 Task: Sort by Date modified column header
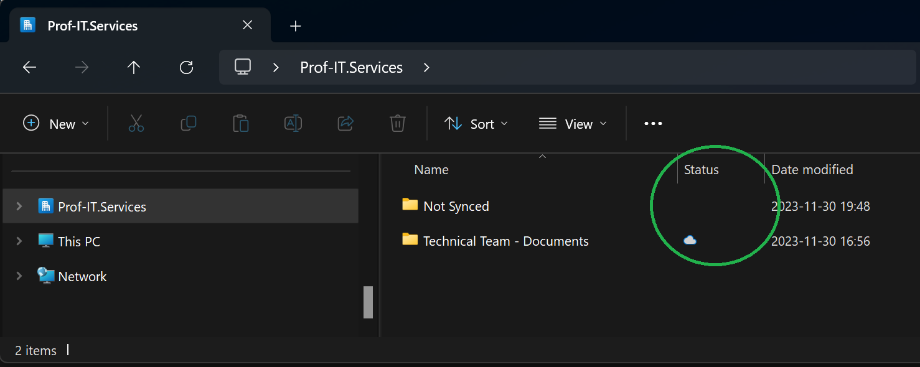point(812,170)
